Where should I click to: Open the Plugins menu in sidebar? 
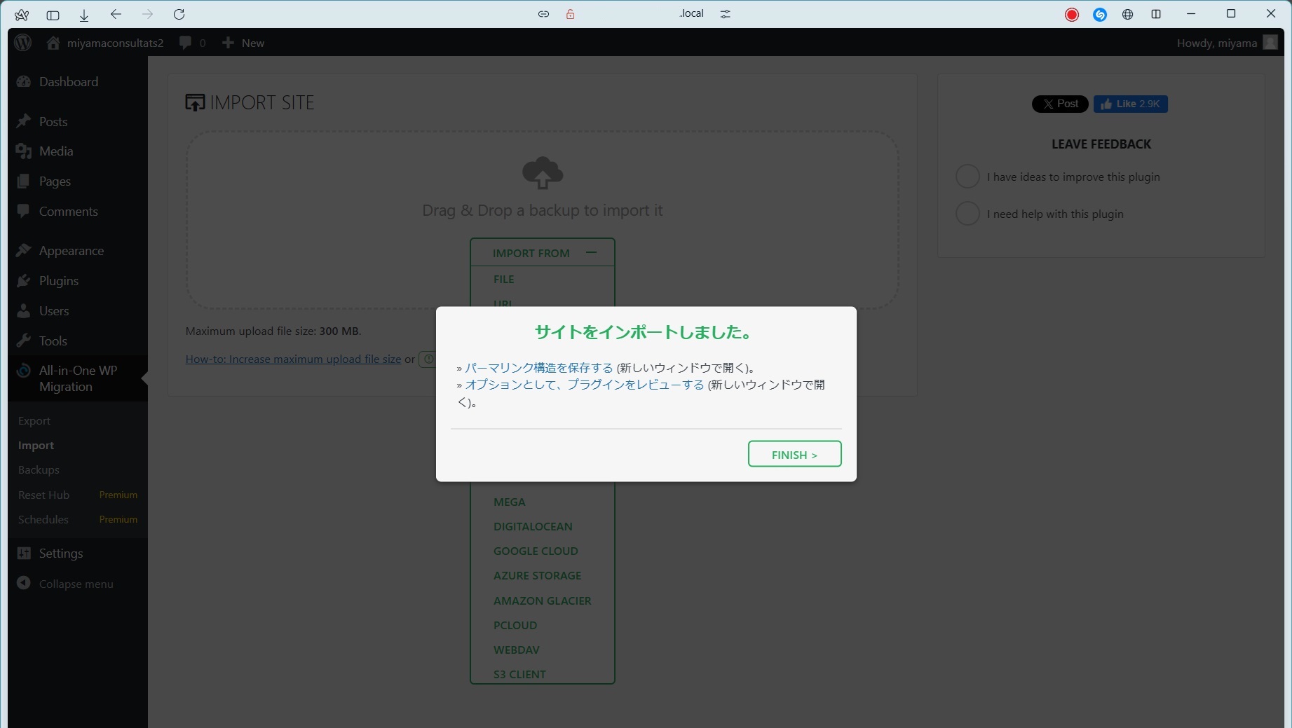pos(59,281)
